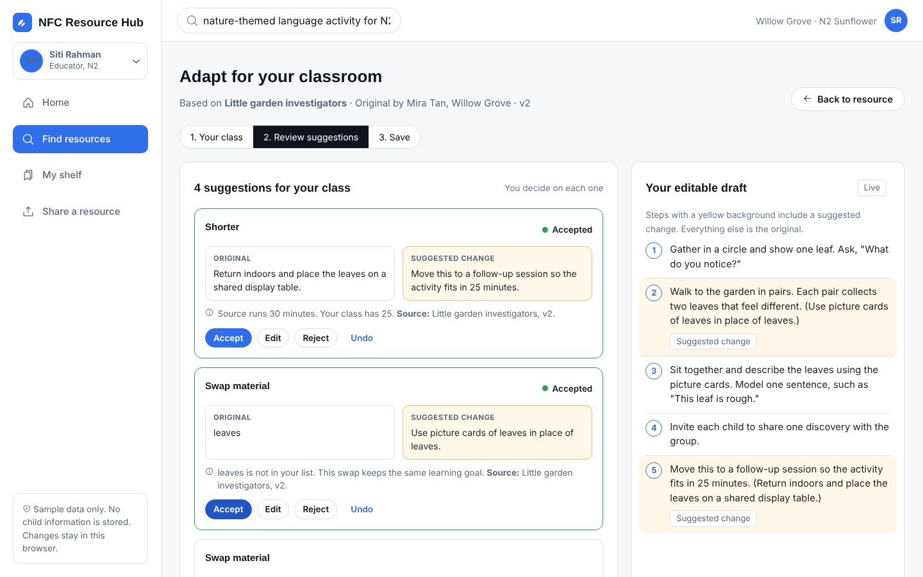This screenshot has width=923, height=577.
Task: Switch to step 3. Save
Action: [x=394, y=137]
